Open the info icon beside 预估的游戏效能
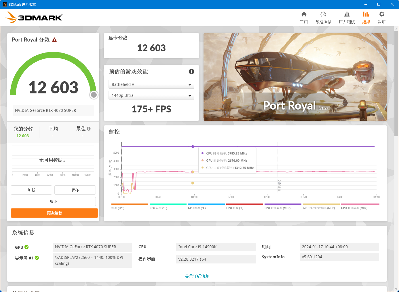 [191, 71]
